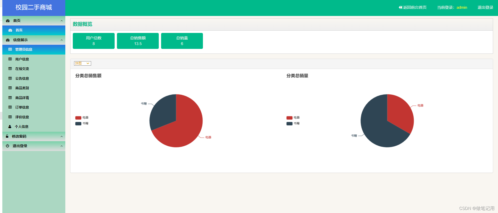The height and width of the screenshot is (213, 498).
Task: Click the 分类总销量 chart title
Action: tap(297, 76)
